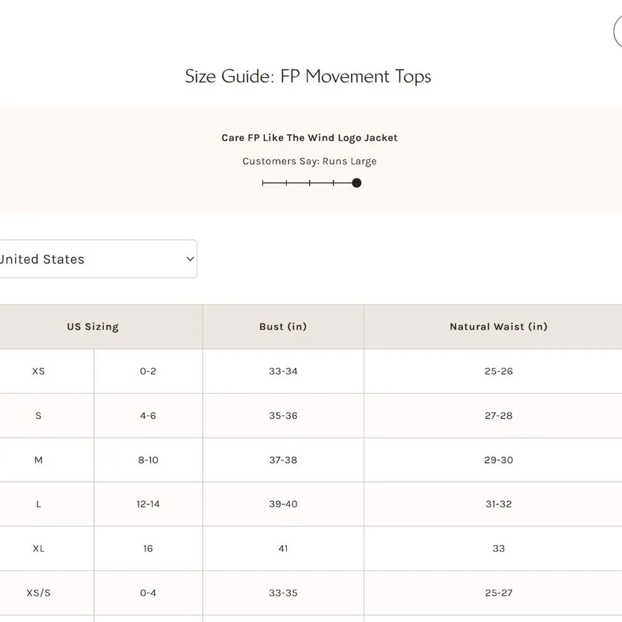This screenshot has width=622, height=622.
Task: Close the size guide dialog
Action: pyautogui.click(x=618, y=32)
